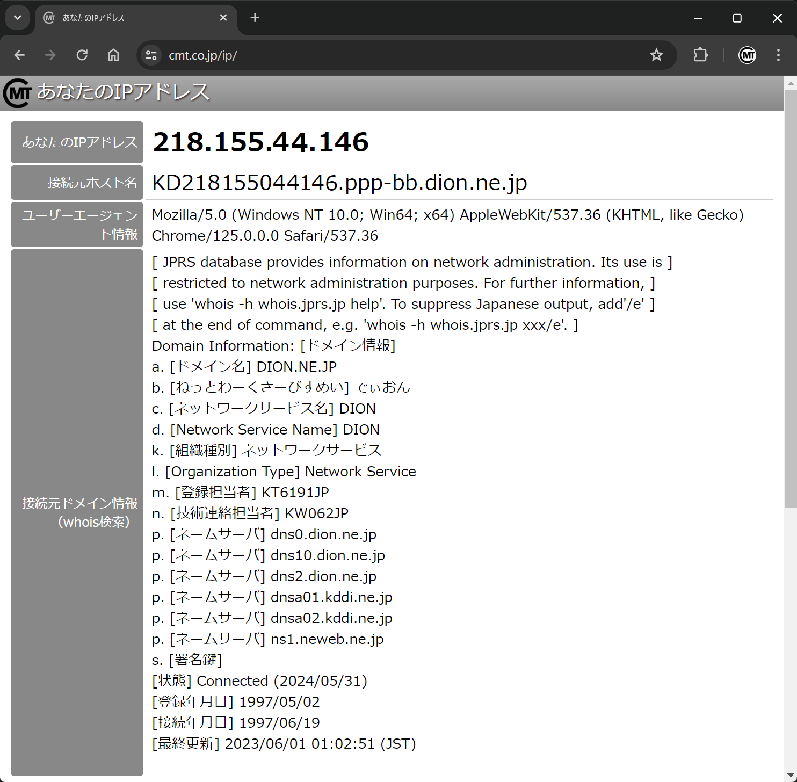Expand the tab search dropdown arrow
The image size is (797, 782).
(18, 18)
